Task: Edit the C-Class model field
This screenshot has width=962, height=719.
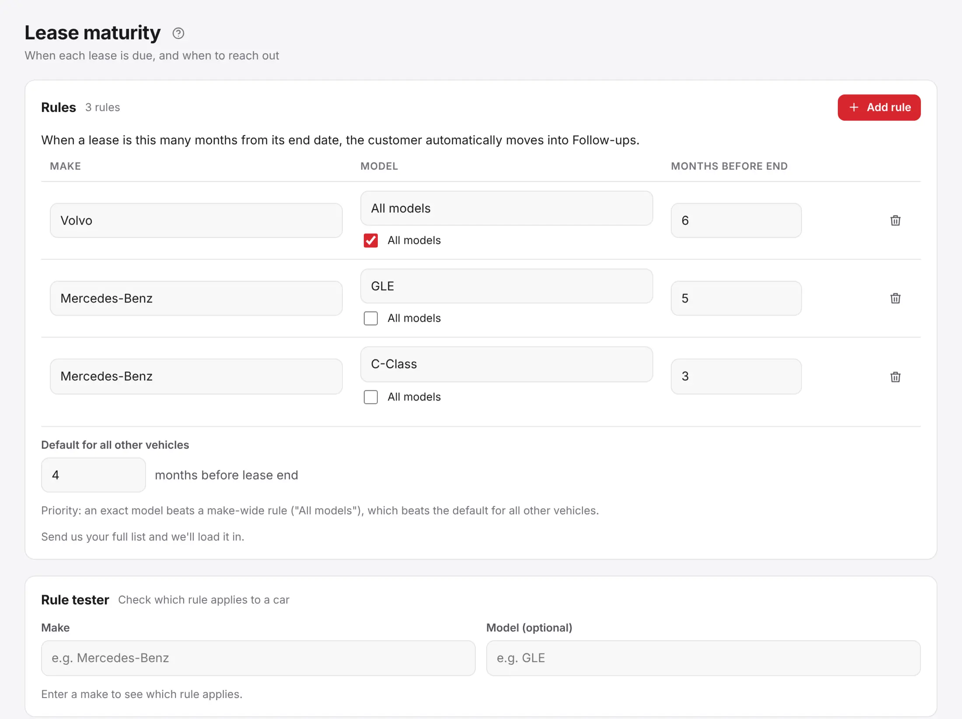Action: [506, 364]
